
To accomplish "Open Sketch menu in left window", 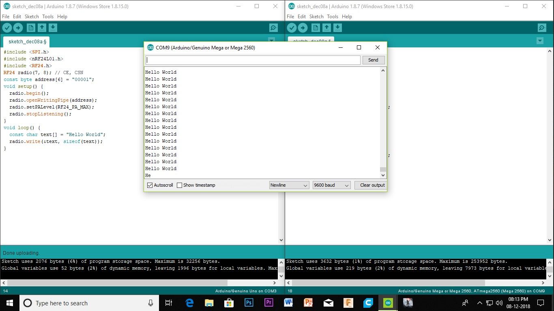I will point(32,17).
